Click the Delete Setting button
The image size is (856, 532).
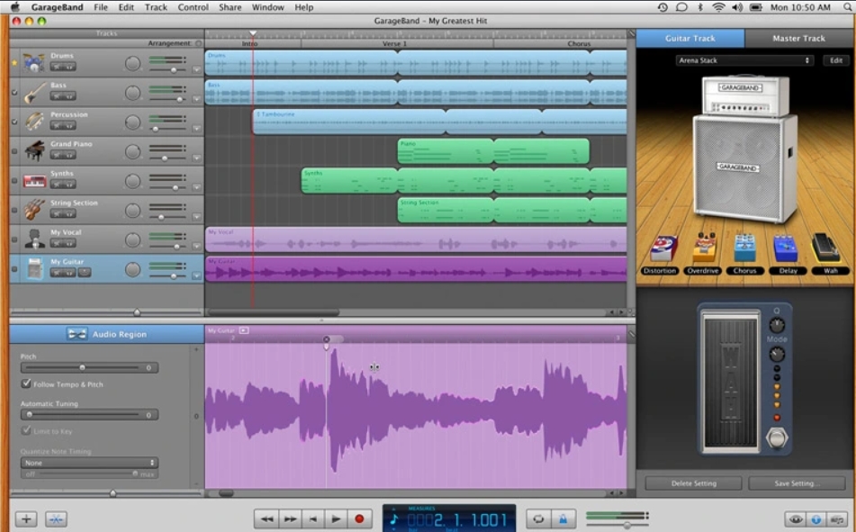click(x=693, y=483)
